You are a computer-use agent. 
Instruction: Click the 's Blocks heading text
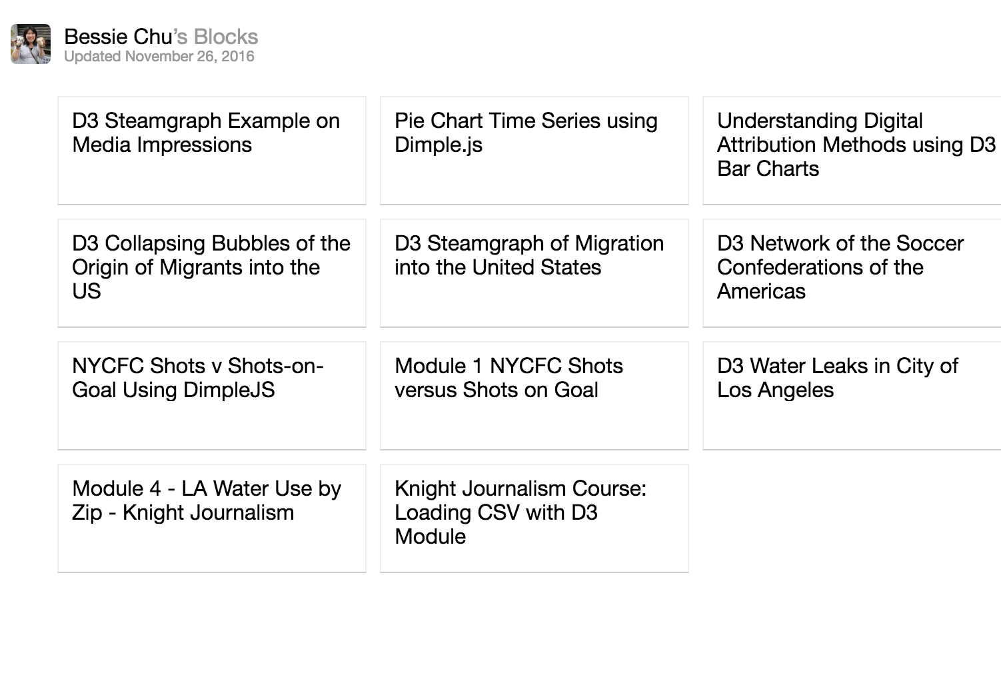tap(217, 37)
